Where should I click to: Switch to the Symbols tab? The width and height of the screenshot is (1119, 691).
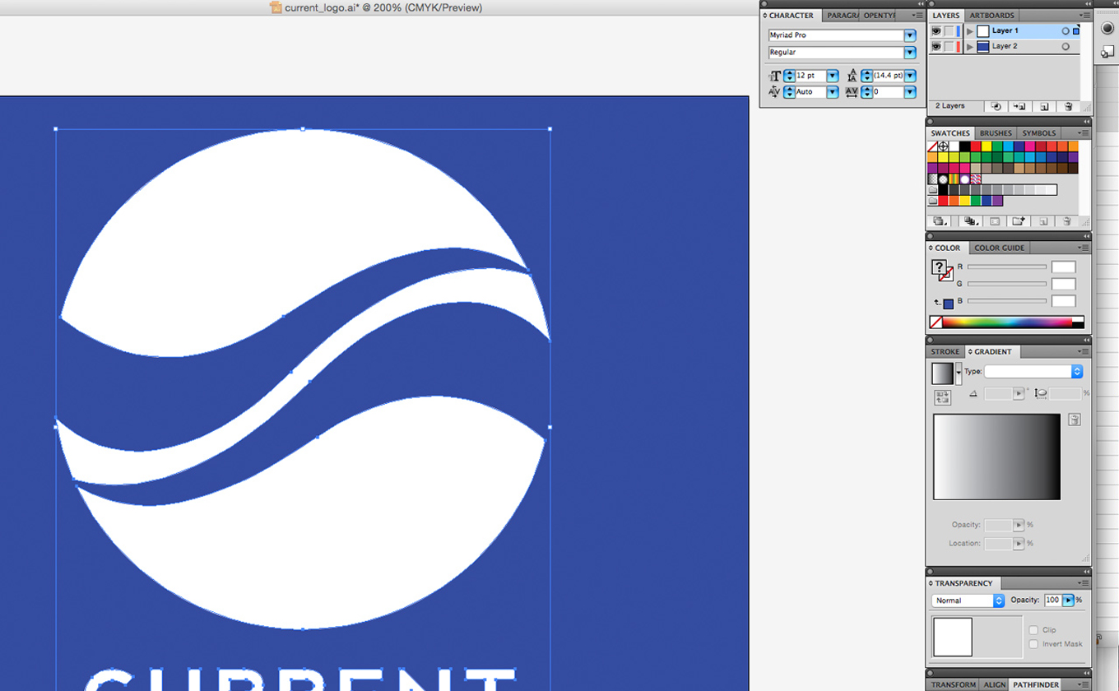[1038, 133]
